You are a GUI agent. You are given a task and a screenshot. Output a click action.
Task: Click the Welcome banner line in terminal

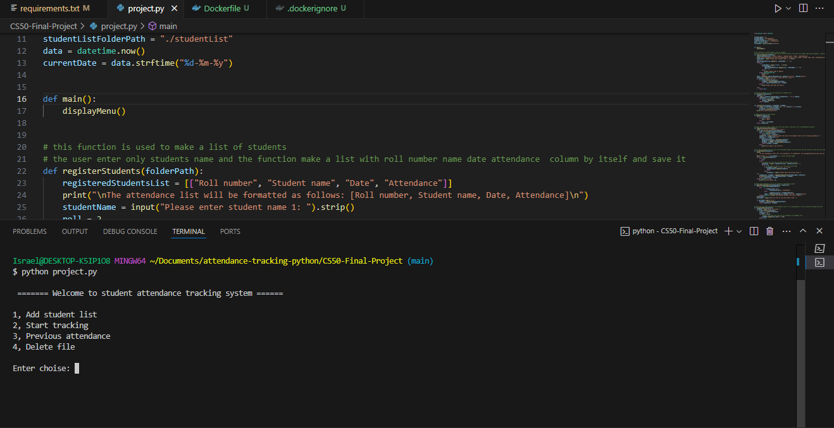tap(150, 293)
